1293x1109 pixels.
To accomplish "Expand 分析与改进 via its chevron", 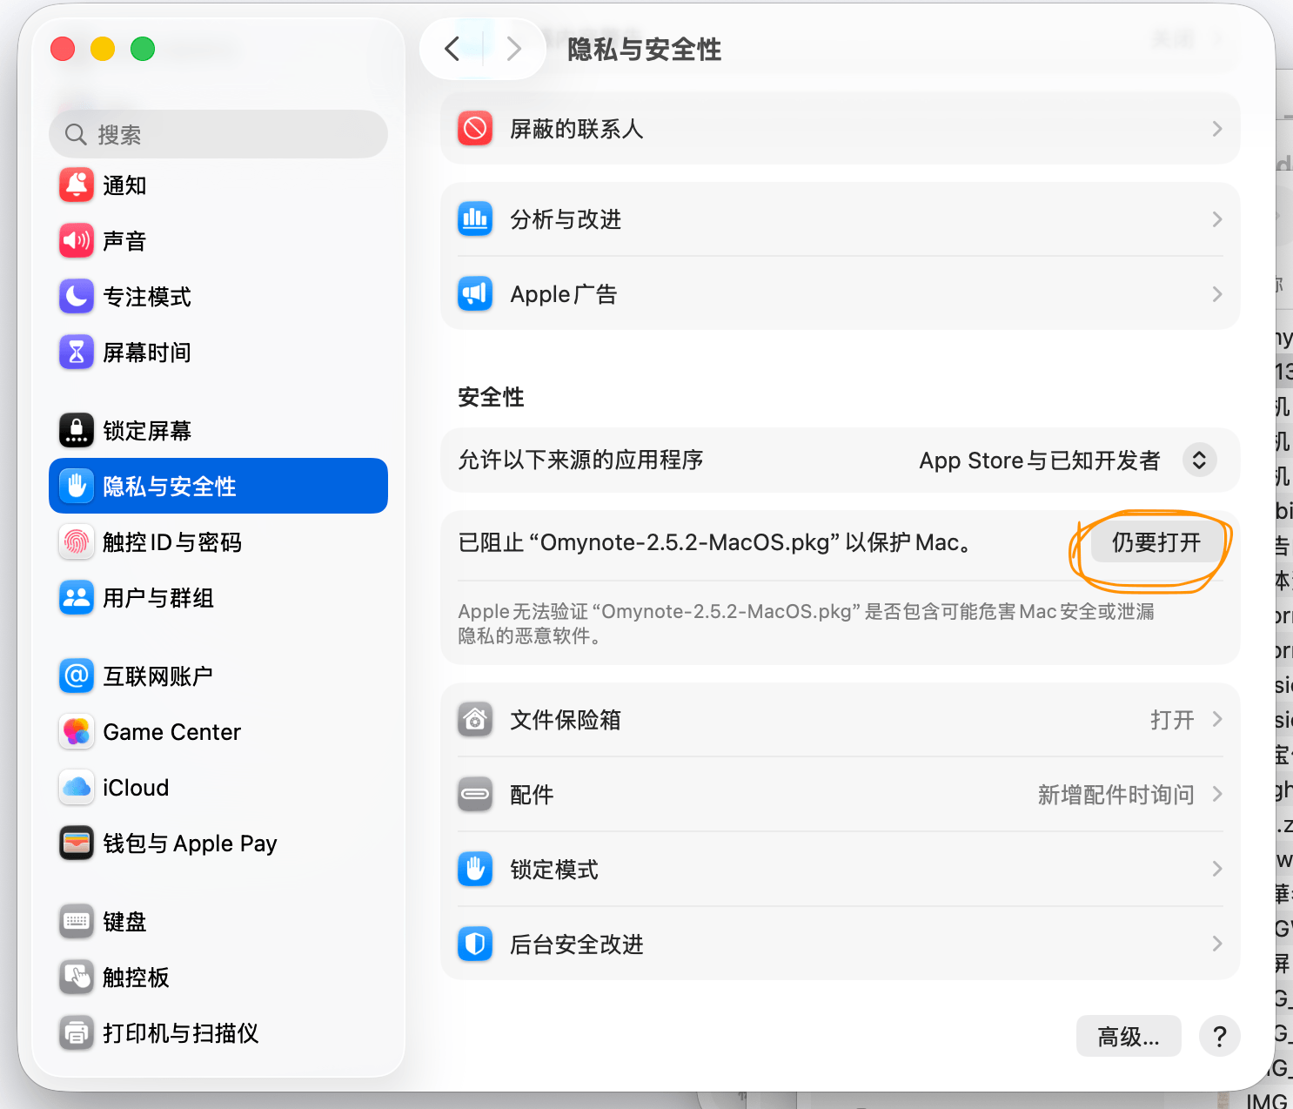I will click(x=1217, y=219).
